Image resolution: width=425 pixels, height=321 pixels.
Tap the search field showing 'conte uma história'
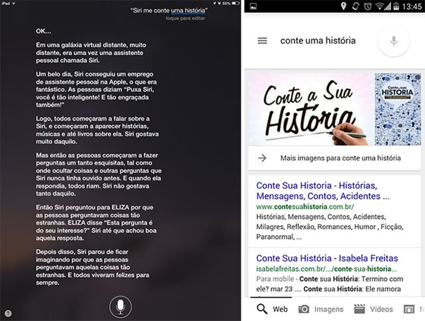coord(318,40)
